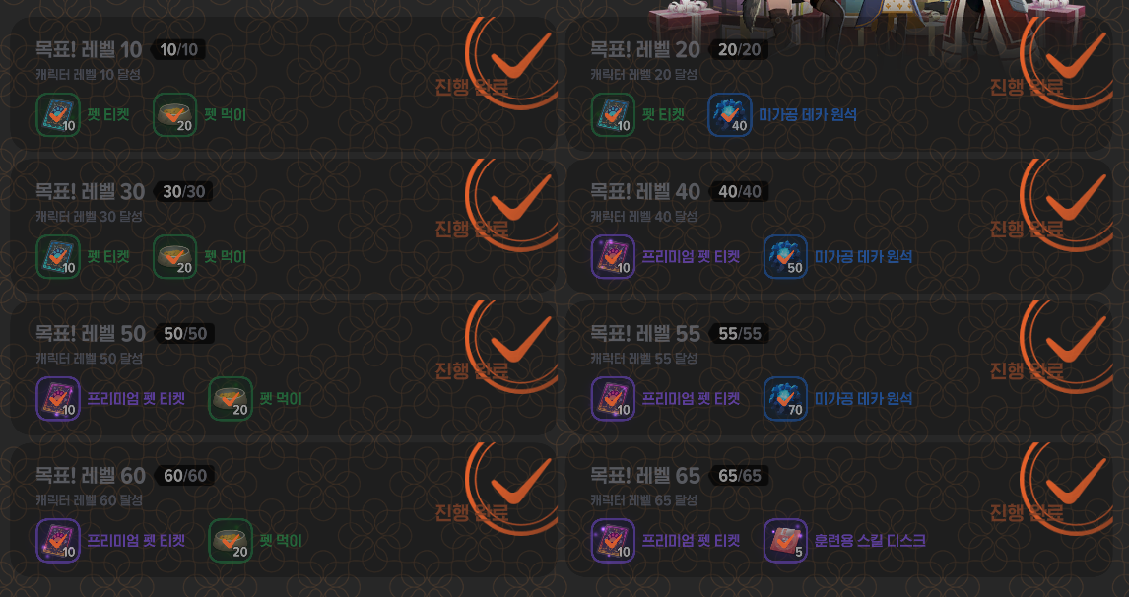The image size is (1129, 597).
Task: Select the 목표! 레벨 50 goal title
Action: coord(91,333)
